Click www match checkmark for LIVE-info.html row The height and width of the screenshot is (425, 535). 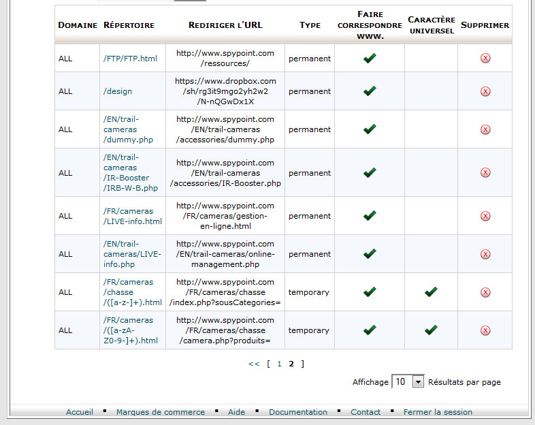(x=370, y=216)
